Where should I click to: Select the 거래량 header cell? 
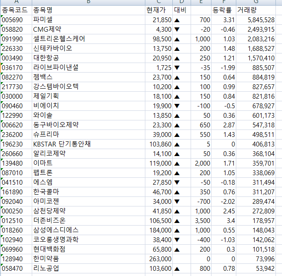click(256, 10)
